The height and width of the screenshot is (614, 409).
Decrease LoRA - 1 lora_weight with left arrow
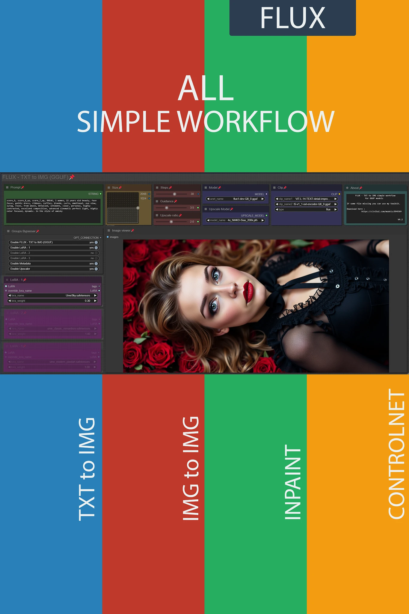(x=9, y=301)
